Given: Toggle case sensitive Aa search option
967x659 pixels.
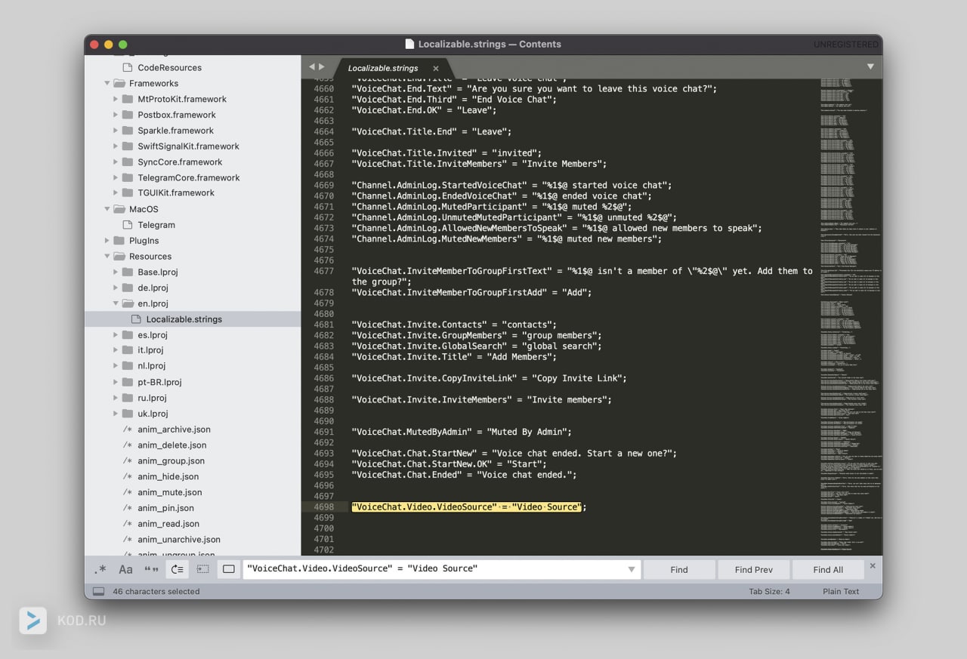Looking at the screenshot, I should 126,569.
